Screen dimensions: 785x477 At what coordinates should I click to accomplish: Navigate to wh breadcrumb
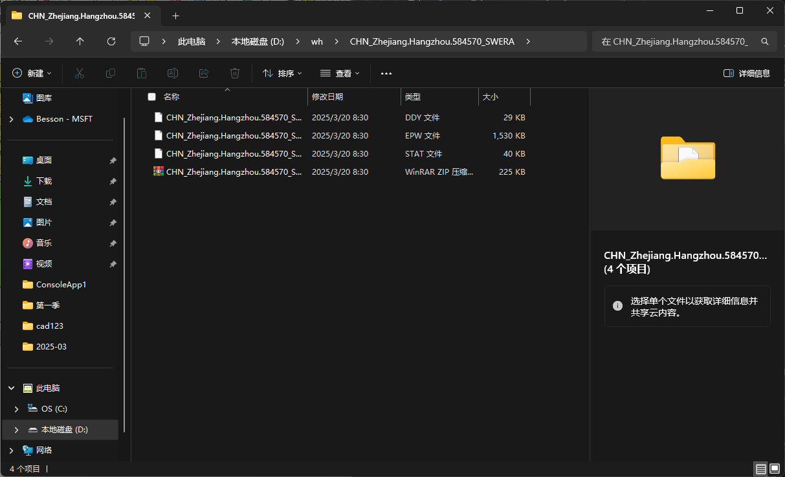click(x=317, y=41)
